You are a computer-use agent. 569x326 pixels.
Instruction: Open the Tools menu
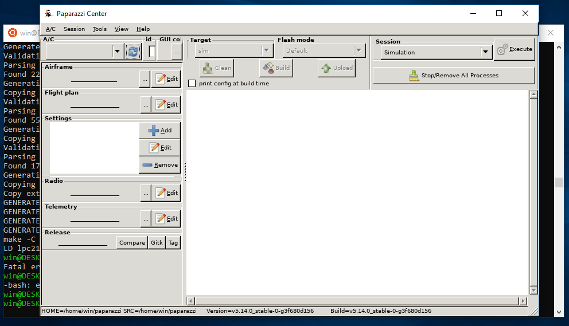click(99, 29)
